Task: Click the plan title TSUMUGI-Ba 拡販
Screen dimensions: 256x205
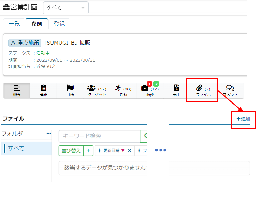Action: [67, 43]
